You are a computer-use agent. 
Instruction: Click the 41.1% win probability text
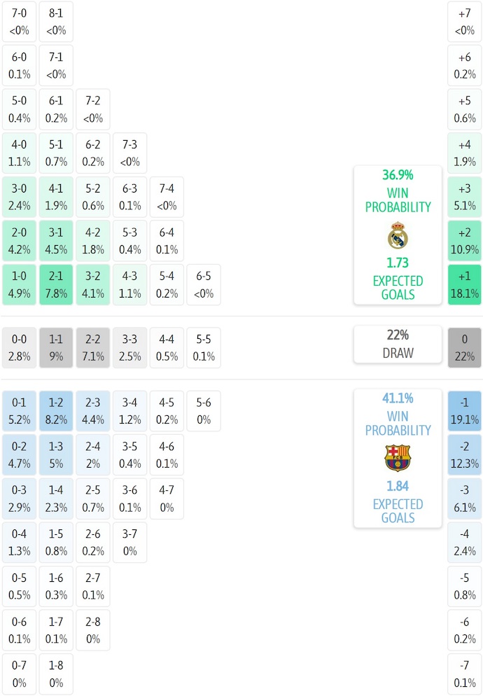point(398,398)
